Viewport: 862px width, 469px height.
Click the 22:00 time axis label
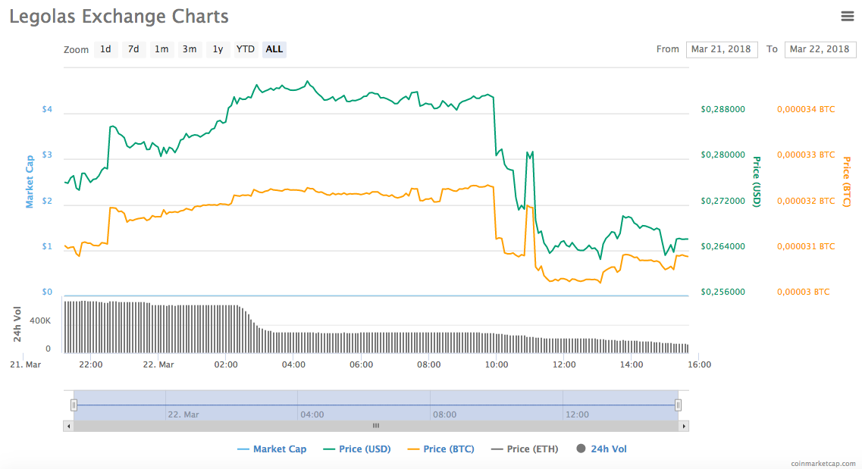[x=91, y=364]
